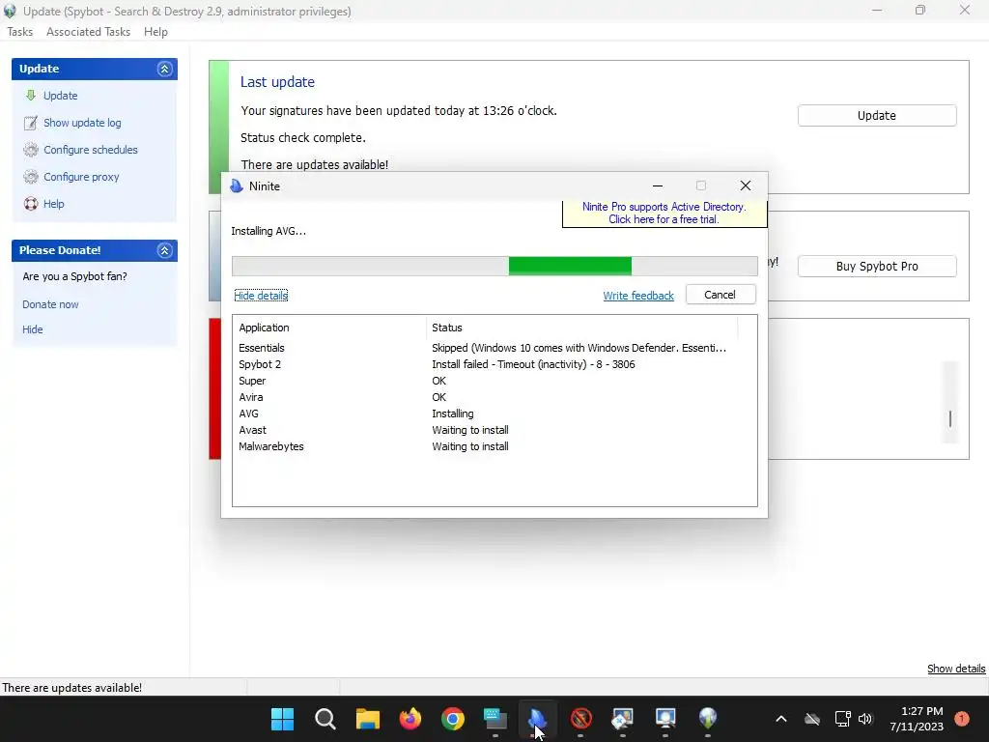This screenshot has height=742, width=989.
Task: Select the Essentials row in Ninite list
Action: (494, 348)
